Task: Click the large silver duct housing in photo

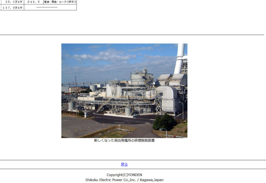Action: (168, 99)
